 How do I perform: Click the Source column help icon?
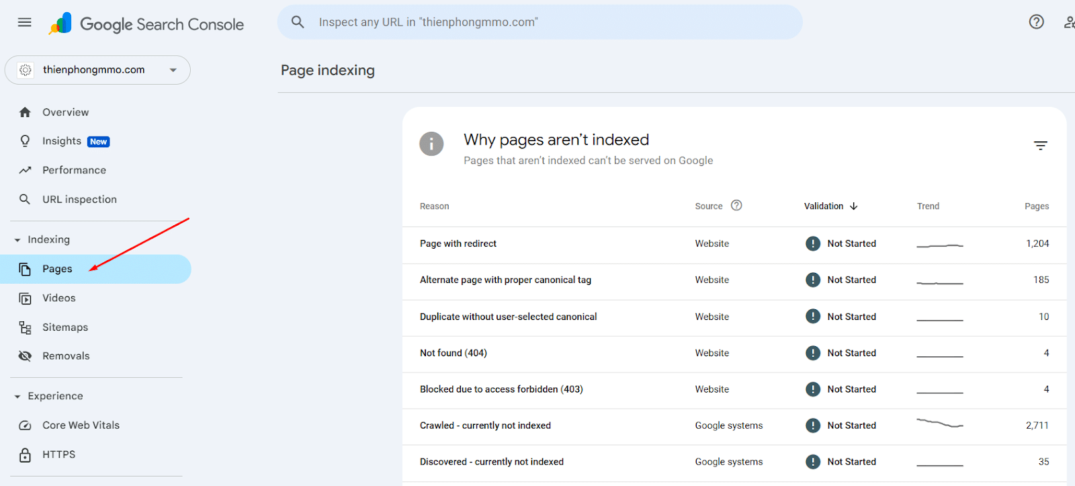coord(736,206)
